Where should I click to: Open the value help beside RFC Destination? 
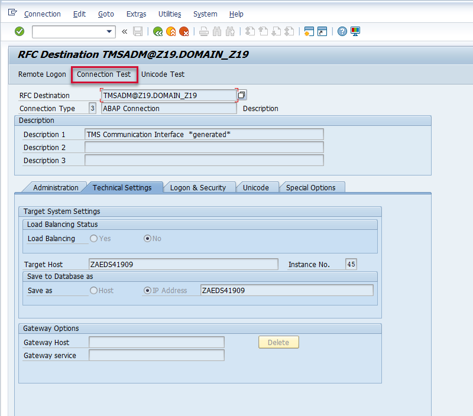click(x=242, y=95)
